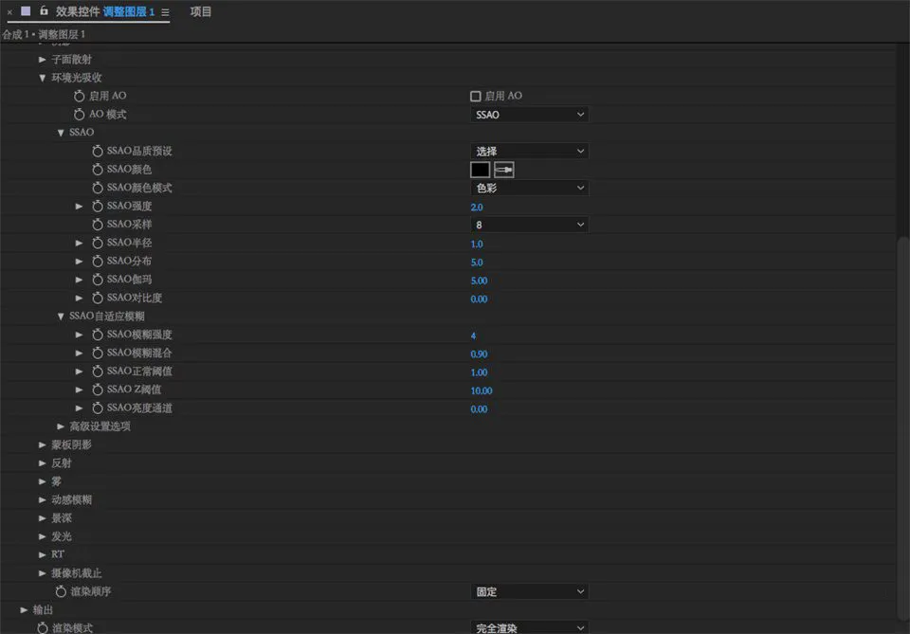The image size is (910, 634).
Task: Open the AO 模式 SSAO dropdown
Action: [x=529, y=115]
